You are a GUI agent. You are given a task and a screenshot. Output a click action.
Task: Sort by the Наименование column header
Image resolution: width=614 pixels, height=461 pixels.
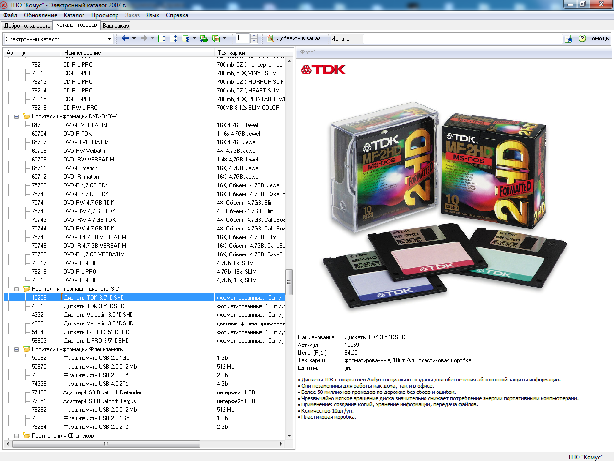pos(139,53)
